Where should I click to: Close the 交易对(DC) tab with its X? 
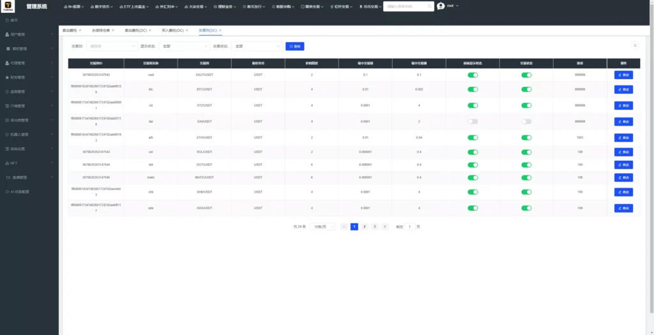tap(220, 31)
